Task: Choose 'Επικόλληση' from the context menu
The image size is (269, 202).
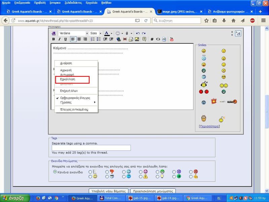Action: tap(68, 79)
